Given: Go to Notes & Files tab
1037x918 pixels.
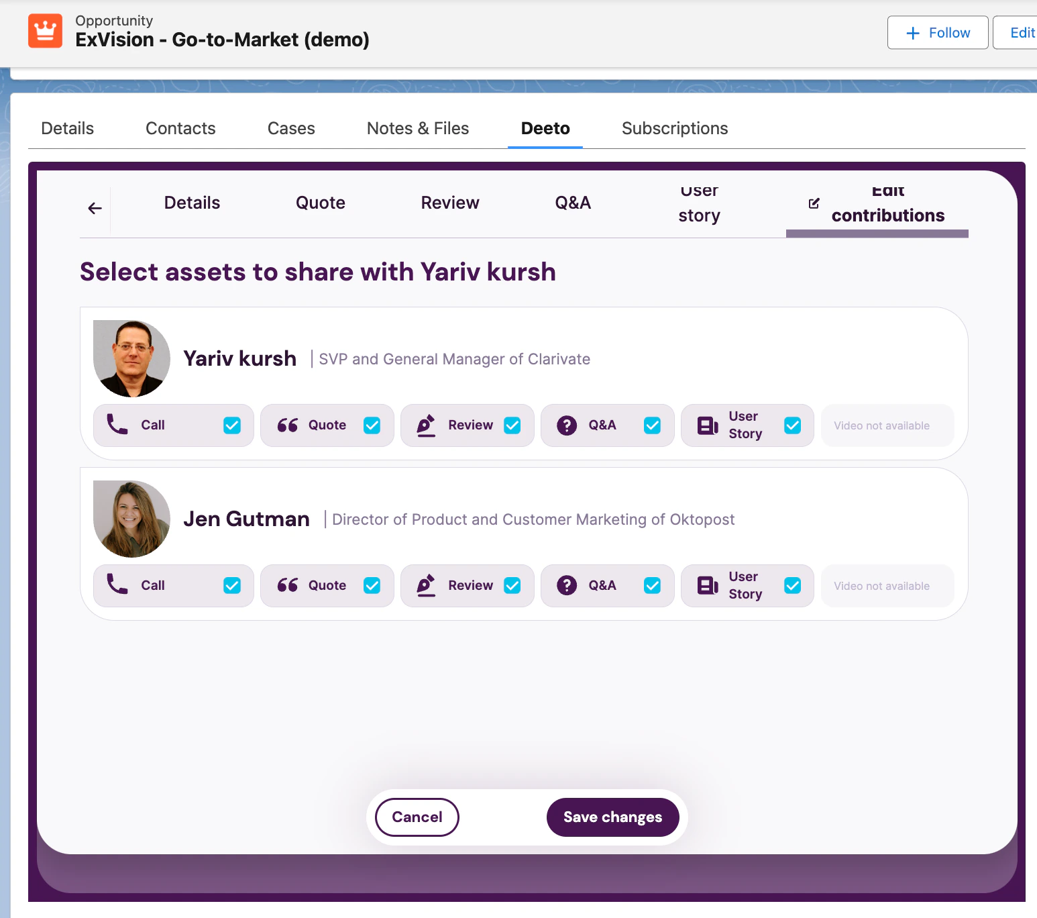Looking at the screenshot, I should pos(418,128).
